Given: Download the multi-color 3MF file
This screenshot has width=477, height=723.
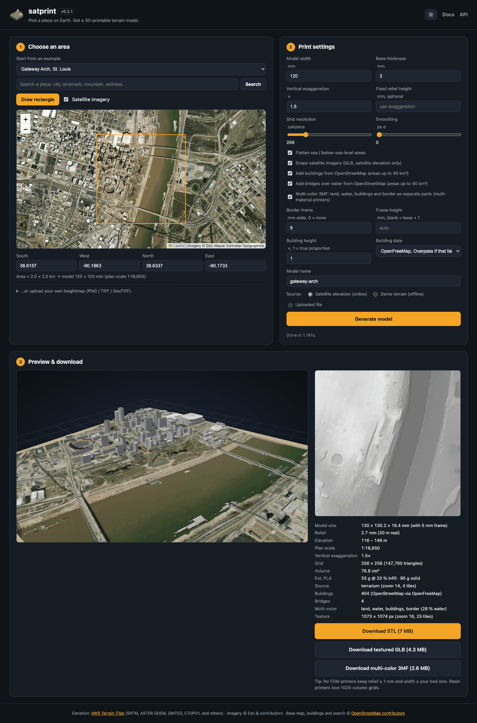Looking at the screenshot, I should pyautogui.click(x=388, y=668).
